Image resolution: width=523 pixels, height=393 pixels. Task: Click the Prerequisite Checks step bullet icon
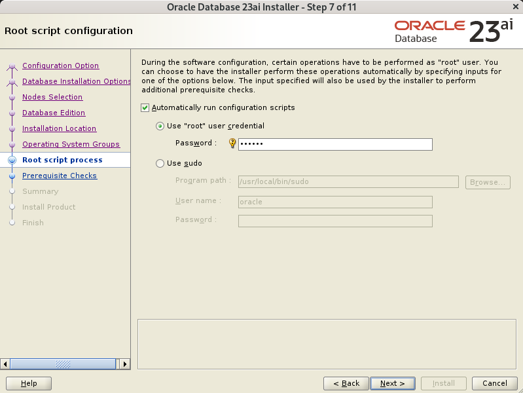click(12, 176)
